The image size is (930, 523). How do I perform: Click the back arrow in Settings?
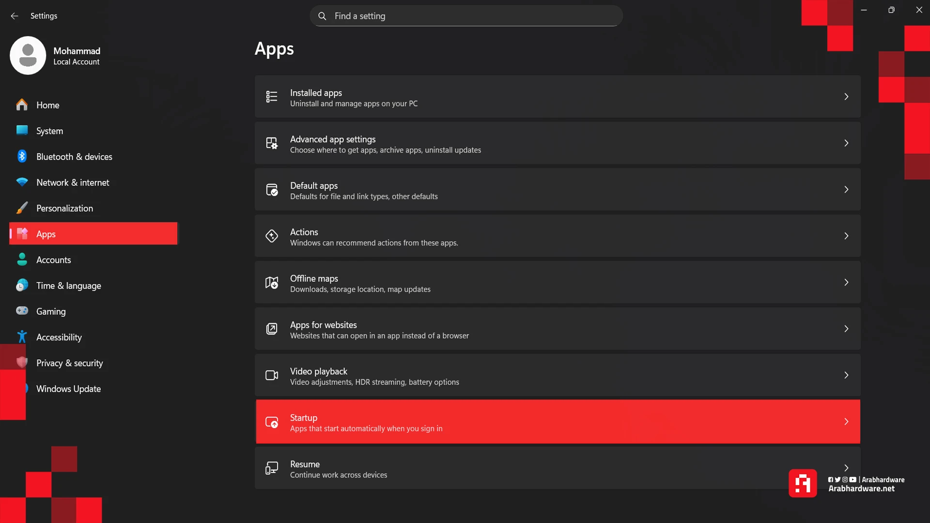click(x=15, y=16)
